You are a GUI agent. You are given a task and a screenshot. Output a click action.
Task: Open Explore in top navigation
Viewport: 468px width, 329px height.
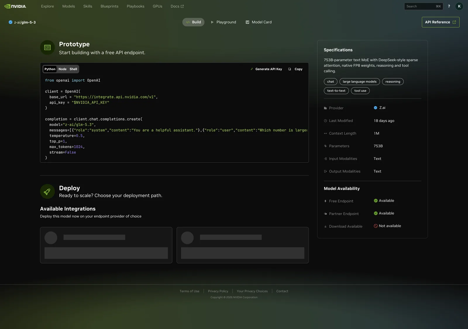click(47, 6)
